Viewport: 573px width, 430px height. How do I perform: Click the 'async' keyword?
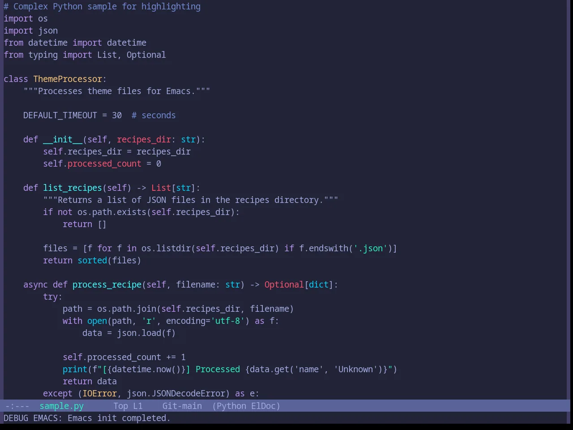point(35,284)
